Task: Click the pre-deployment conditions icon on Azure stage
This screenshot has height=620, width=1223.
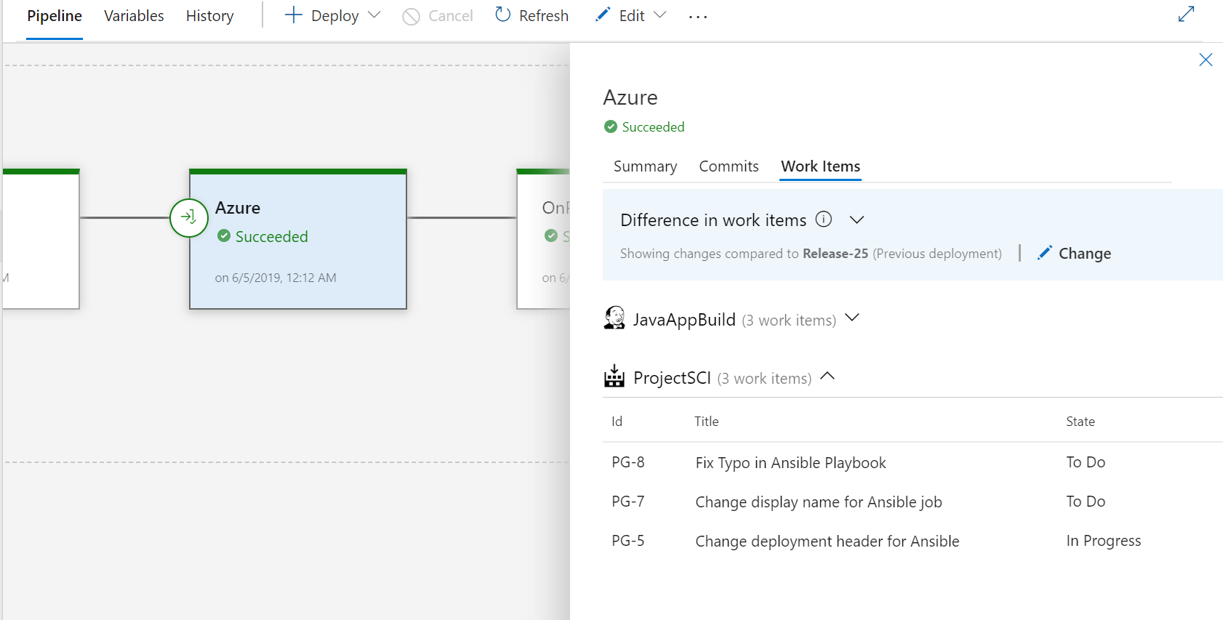Action: (188, 217)
